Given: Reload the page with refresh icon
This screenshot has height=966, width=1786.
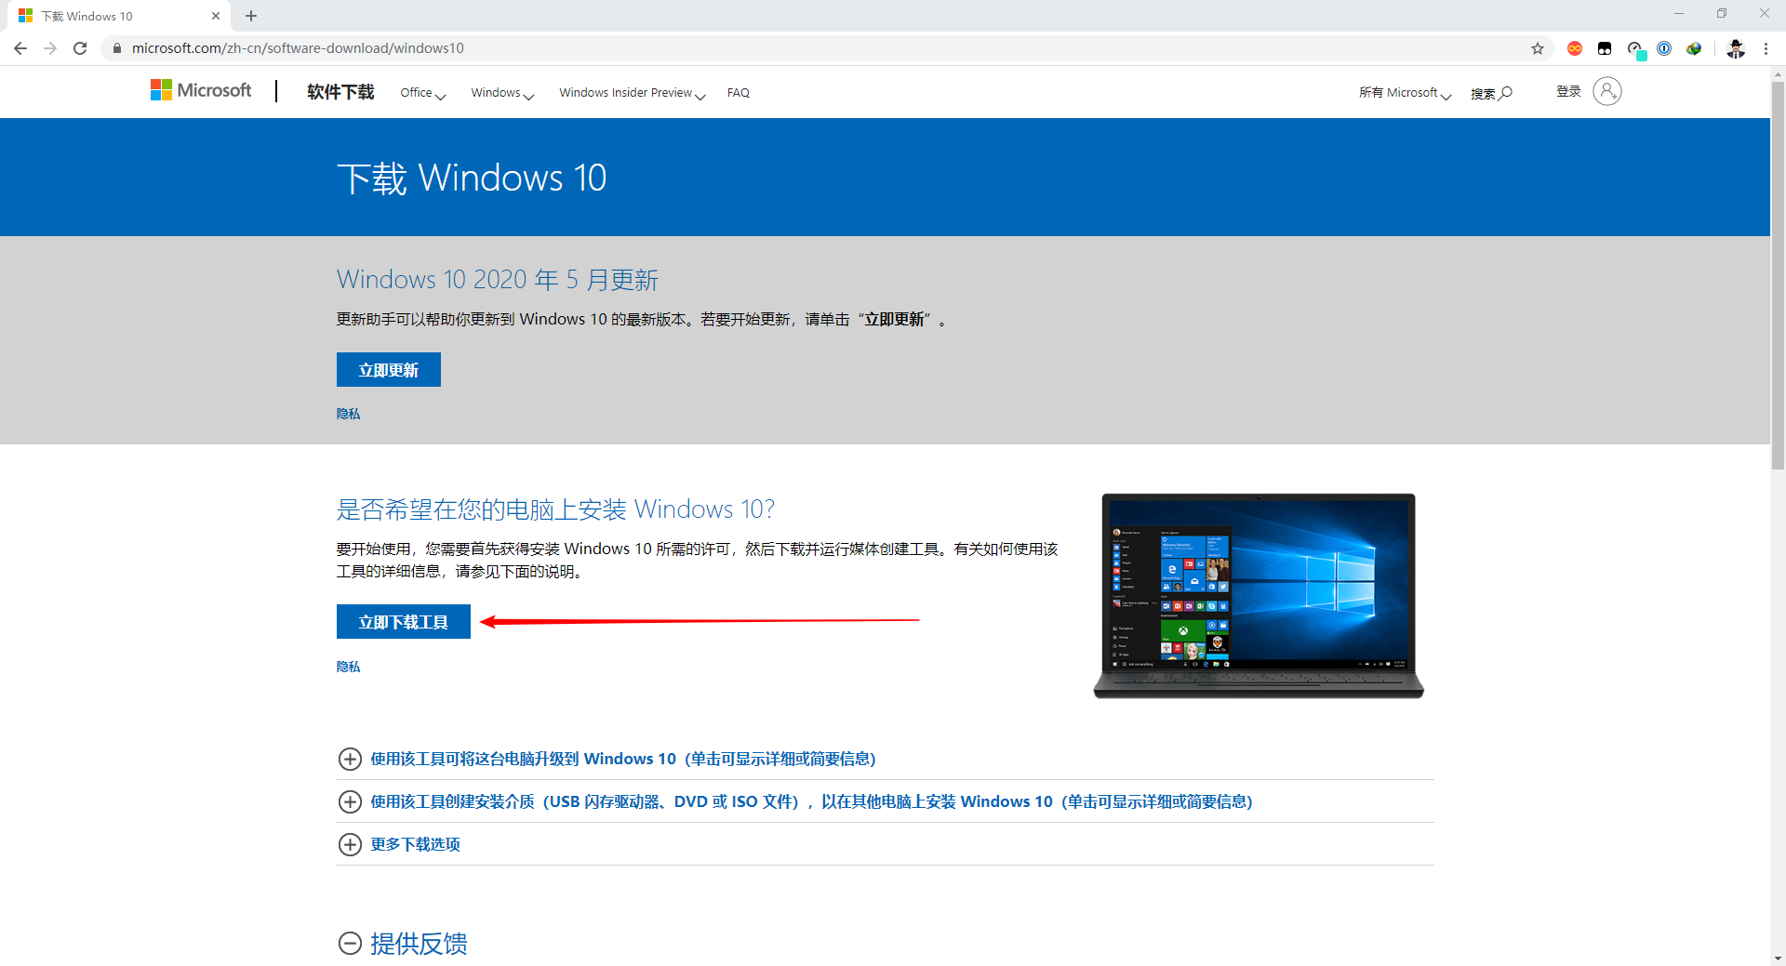Looking at the screenshot, I should [x=80, y=48].
